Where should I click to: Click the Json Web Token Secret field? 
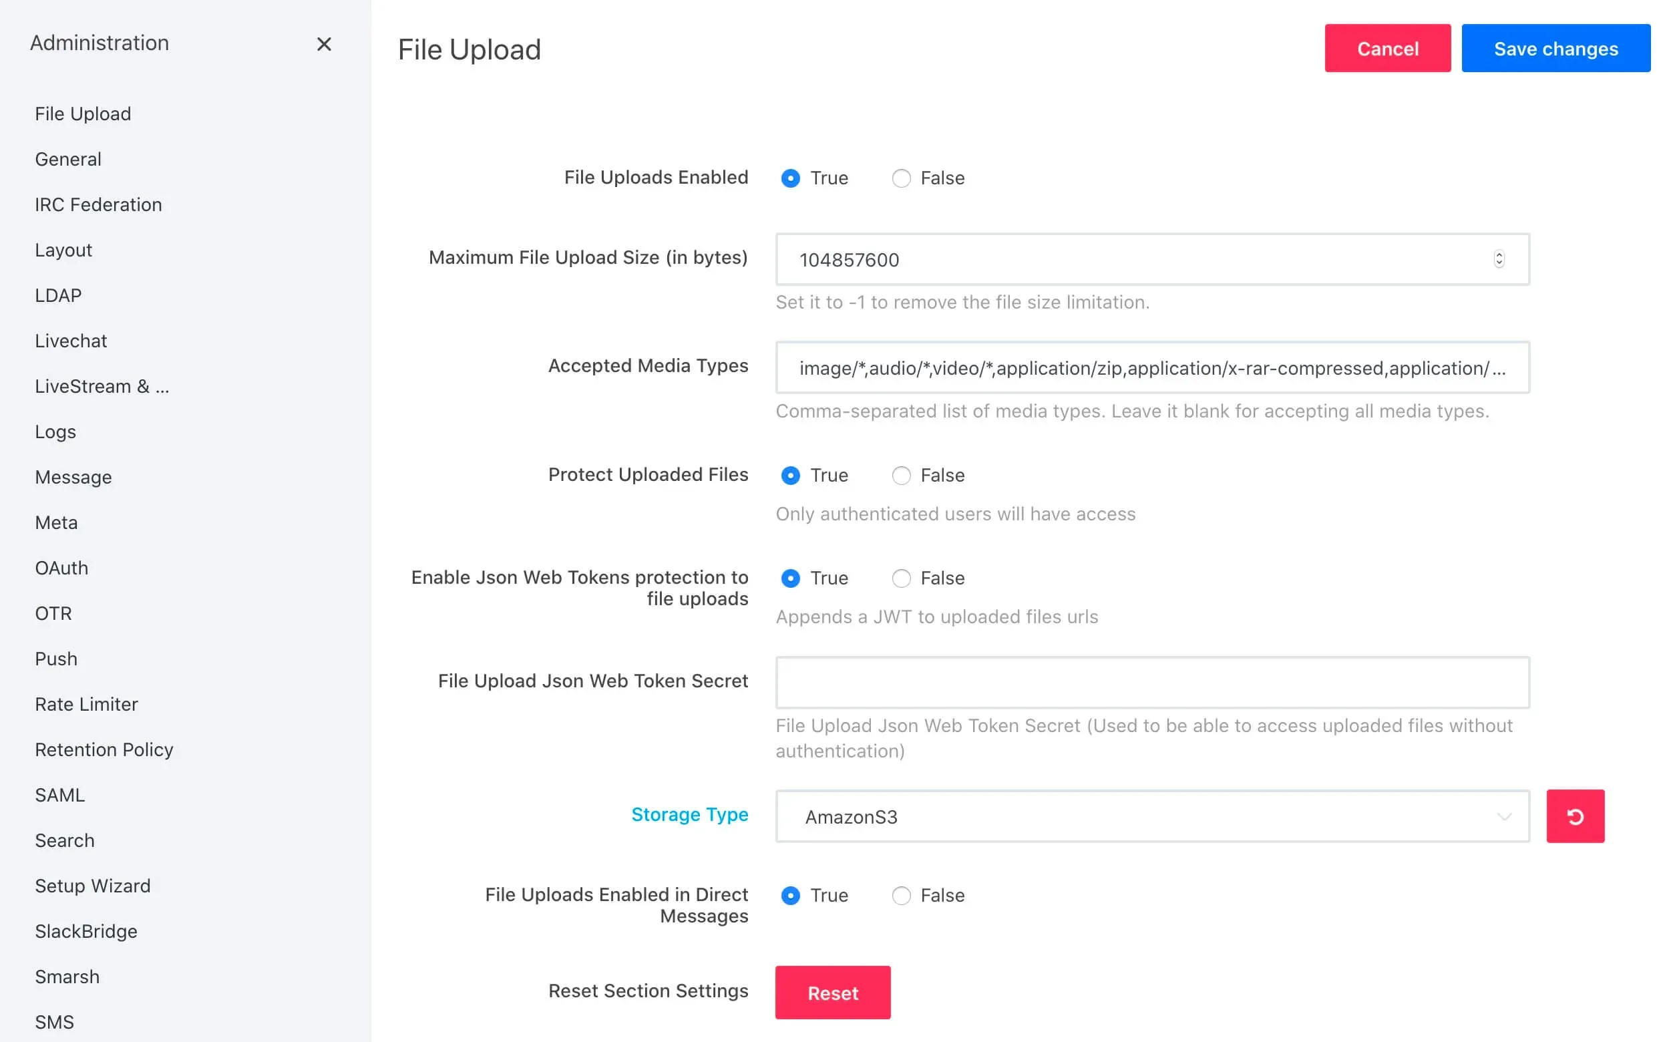(x=1152, y=682)
